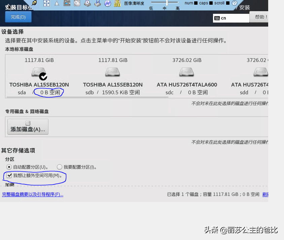The image size is (284, 240).
Task: Open the cn keyboard layout selector
Action: (x=231, y=18)
